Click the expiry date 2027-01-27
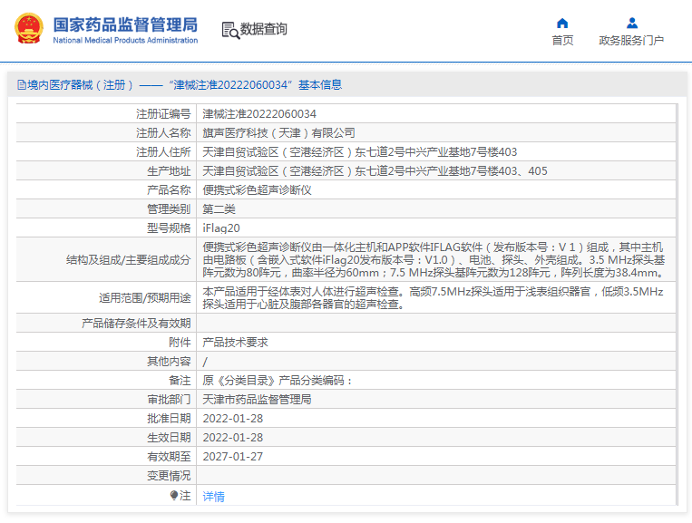This screenshot has height=523, width=692. pyautogui.click(x=232, y=457)
